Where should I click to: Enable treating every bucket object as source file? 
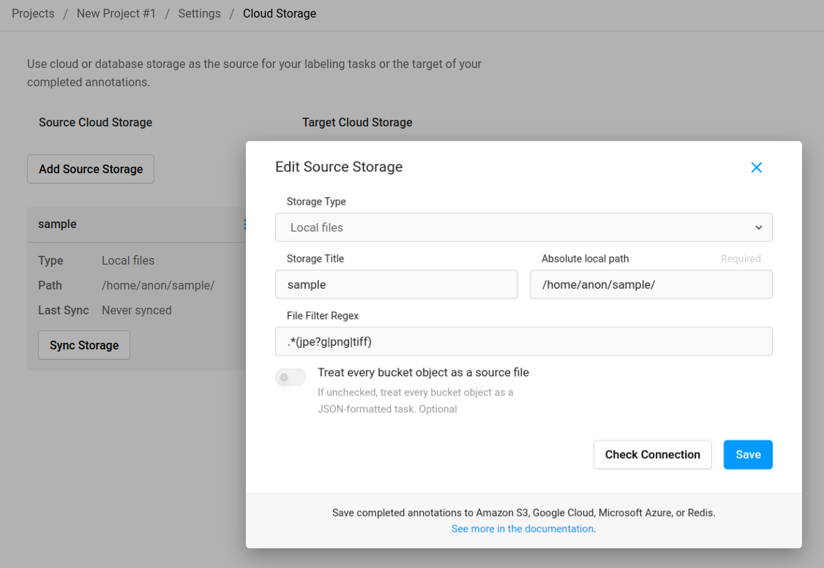point(291,377)
